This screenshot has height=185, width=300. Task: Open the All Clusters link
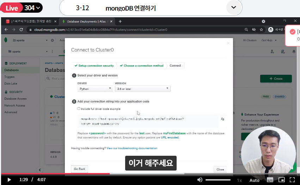tap(250, 41)
